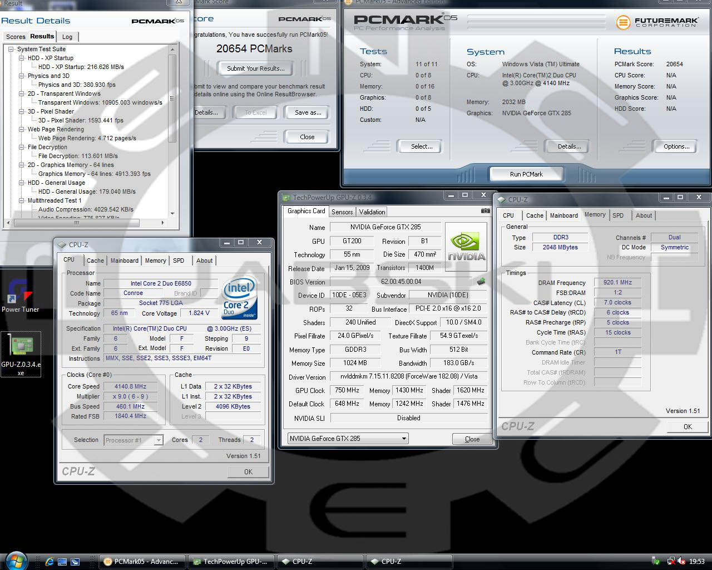Open the SPD tab in CPU-Z processor window
712x570 pixels.
179,261
